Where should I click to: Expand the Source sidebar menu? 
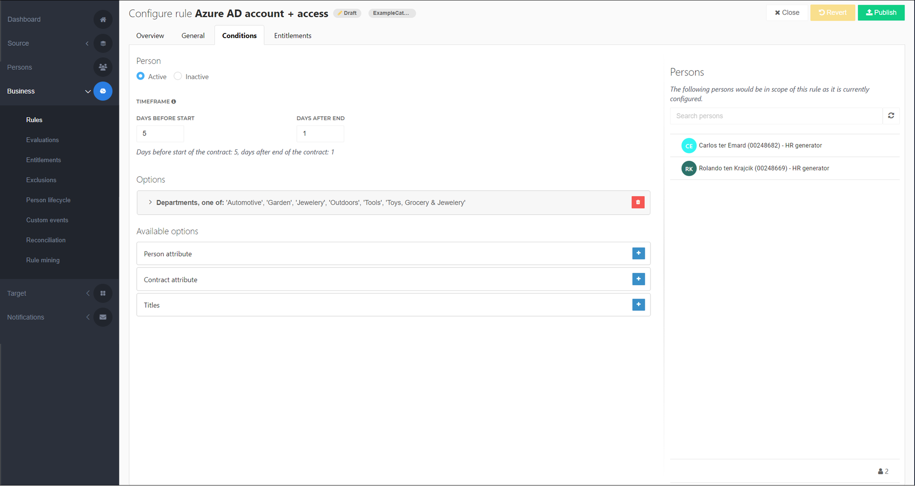pos(87,43)
